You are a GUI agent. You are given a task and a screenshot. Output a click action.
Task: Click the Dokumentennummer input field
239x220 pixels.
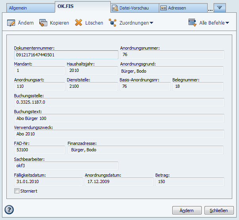pyautogui.click(x=66, y=55)
